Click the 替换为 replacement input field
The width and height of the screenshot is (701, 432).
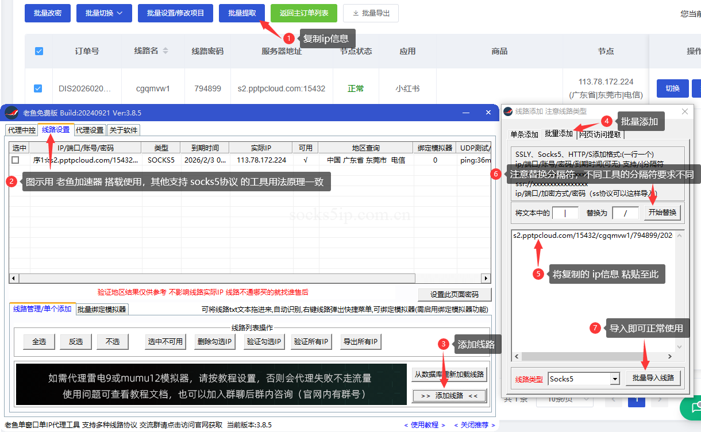click(x=625, y=213)
